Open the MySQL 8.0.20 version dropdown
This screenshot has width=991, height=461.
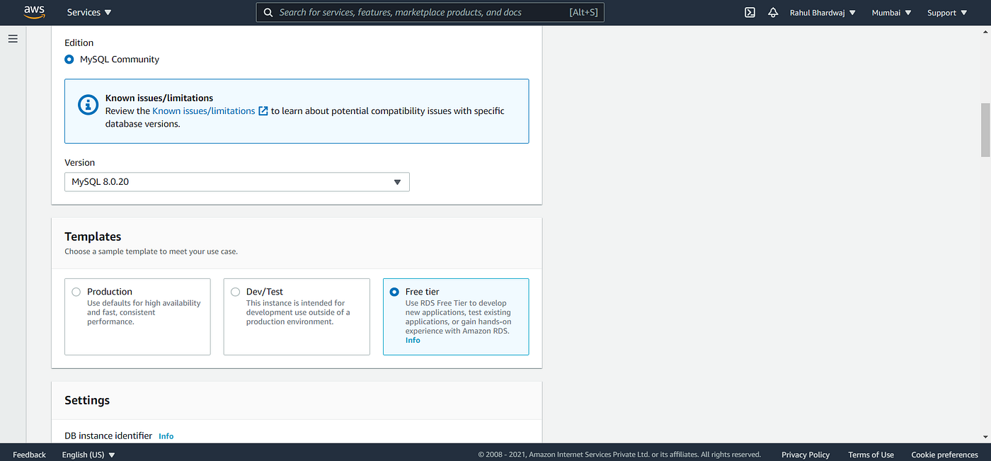[x=237, y=182]
